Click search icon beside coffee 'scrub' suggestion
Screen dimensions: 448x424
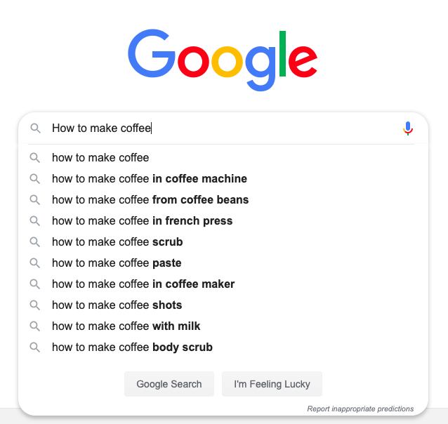(34, 242)
